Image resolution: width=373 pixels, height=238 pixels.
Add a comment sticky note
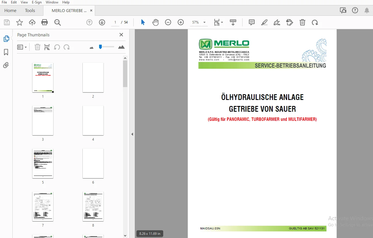[x=252, y=22]
